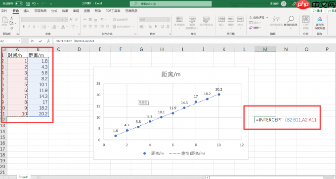This screenshot has height=179, width=336.
Task: Switch to the 数据 (Data) tab
Action: [65, 11]
